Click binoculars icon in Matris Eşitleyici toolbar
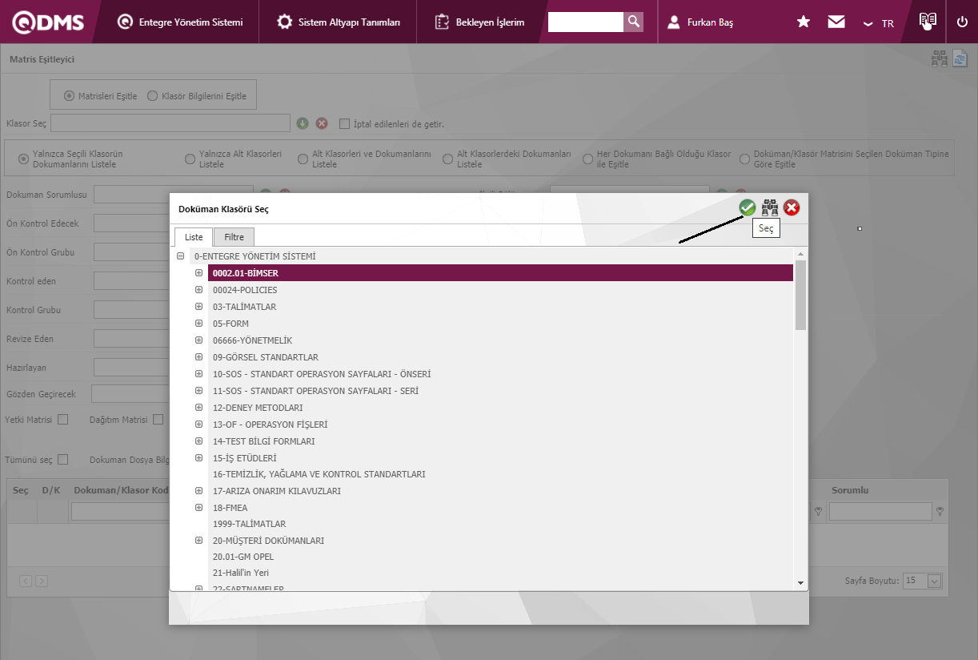978x660 pixels. coord(940,58)
